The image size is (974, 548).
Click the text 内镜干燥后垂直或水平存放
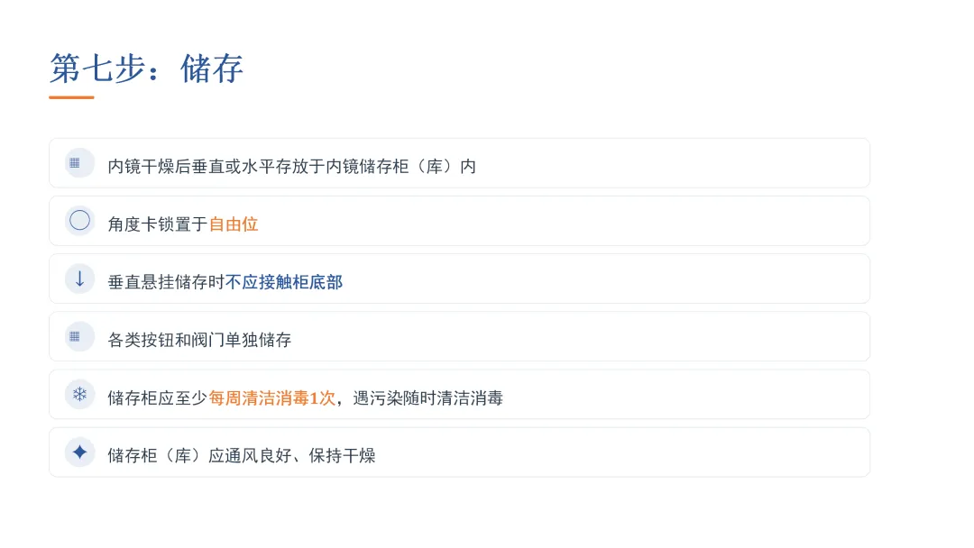[x=208, y=167]
